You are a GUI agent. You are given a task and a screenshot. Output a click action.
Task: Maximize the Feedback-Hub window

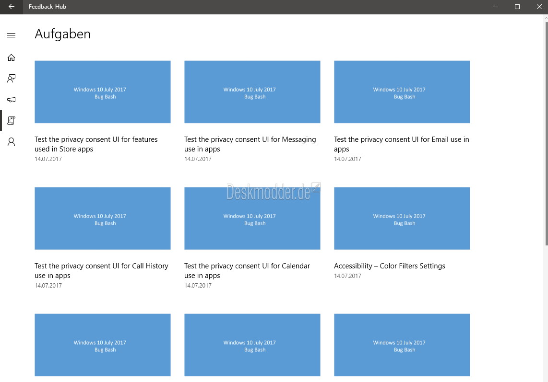(517, 7)
